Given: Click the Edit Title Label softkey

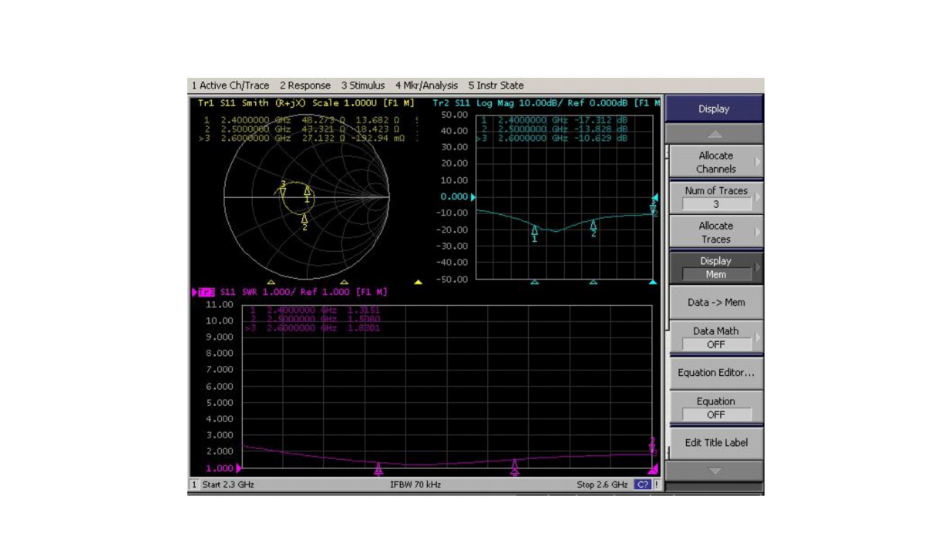Looking at the screenshot, I should (715, 443).
